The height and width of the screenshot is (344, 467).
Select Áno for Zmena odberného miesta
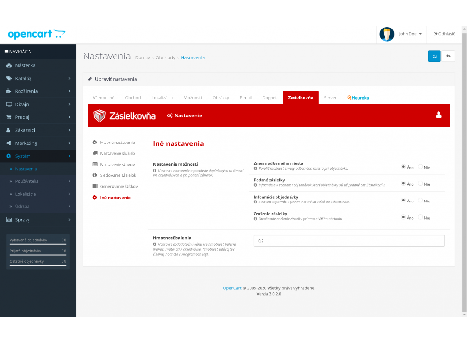pos(403,167)
